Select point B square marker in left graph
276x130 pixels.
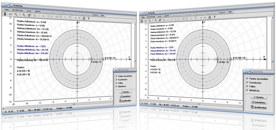(x=103, y=59)
